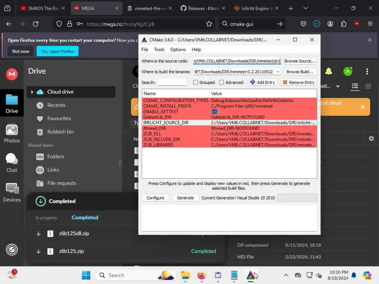
Task: Switch to the Irrlicht Engine tab
Action: tap(256, 9)
